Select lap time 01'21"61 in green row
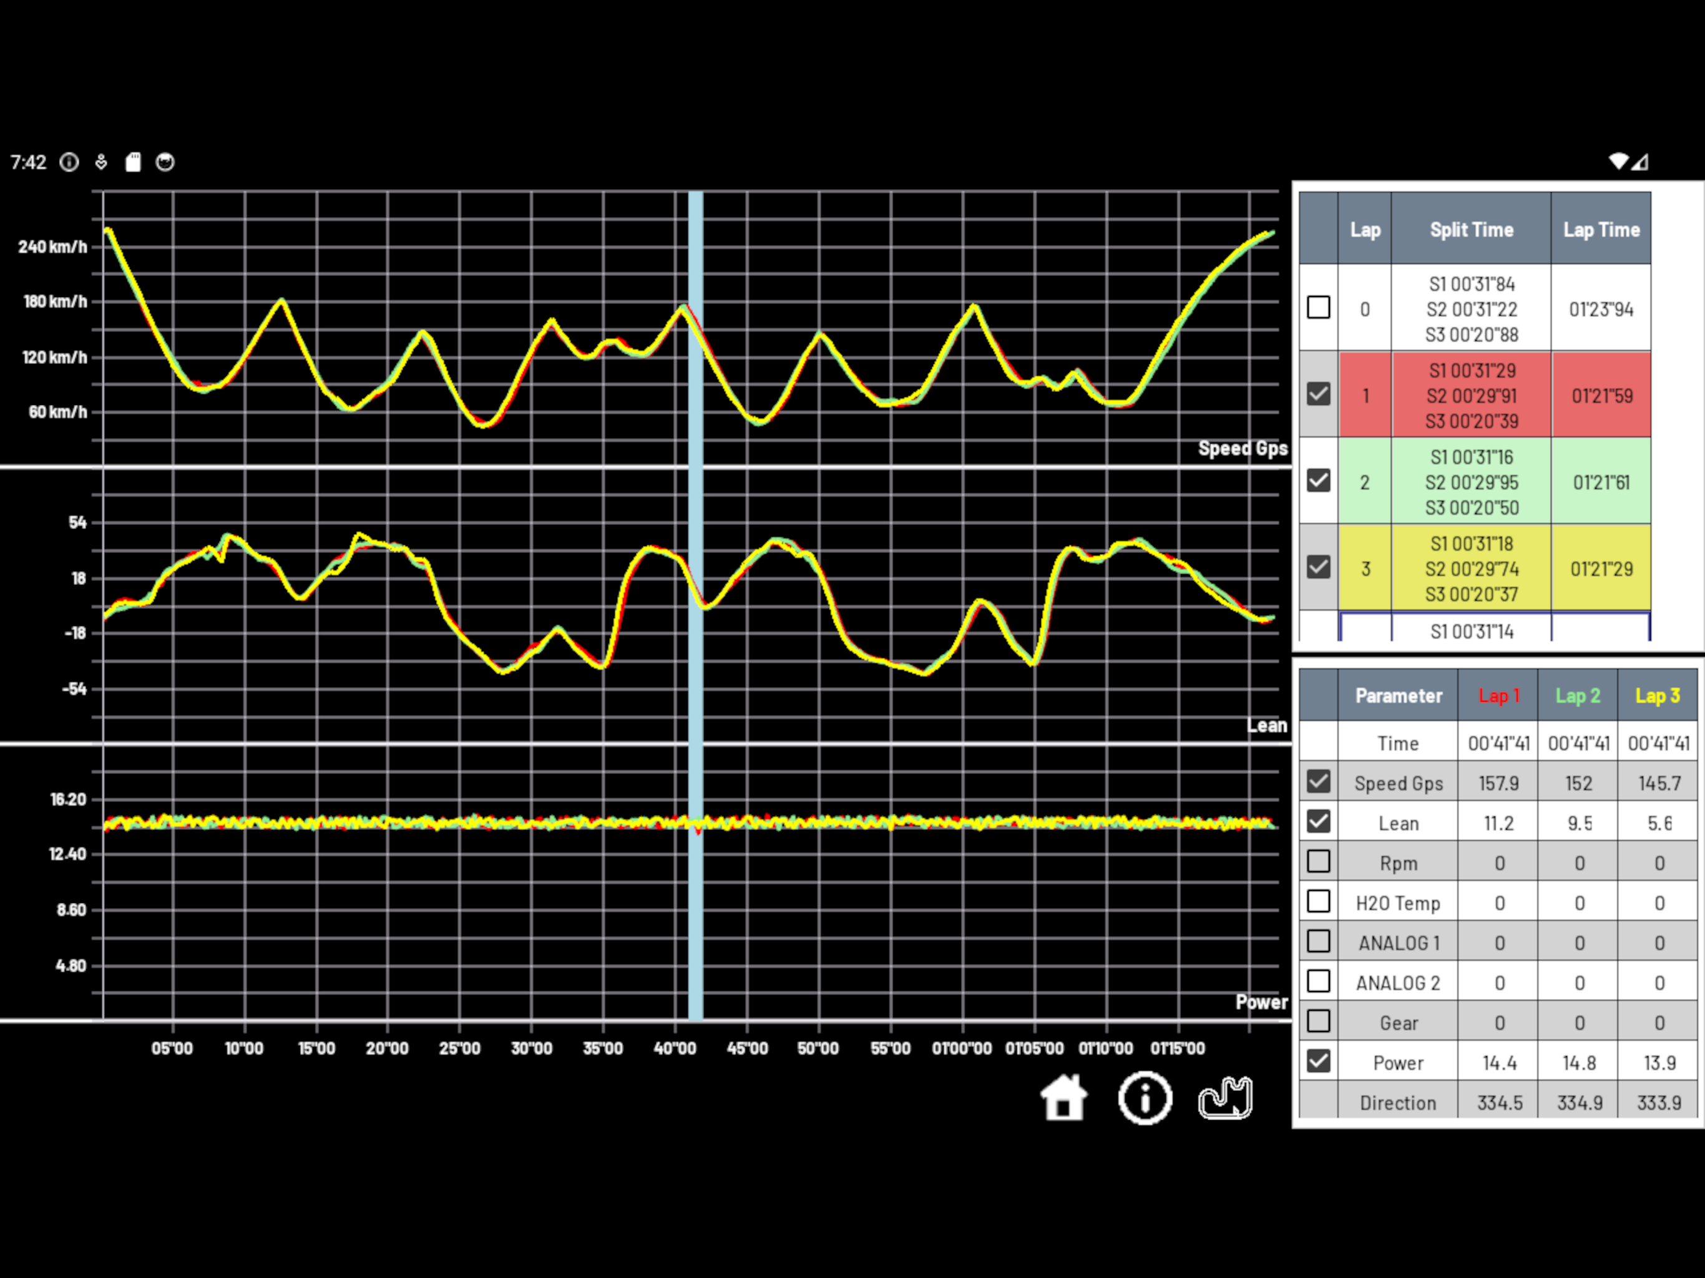This screenshot has height=1278, width=1705. point(1601,482)
